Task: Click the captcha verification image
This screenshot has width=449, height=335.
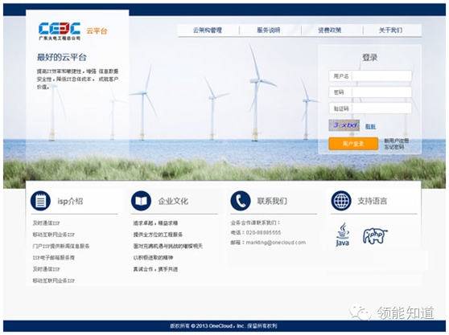Action: [x=344, y=125]
